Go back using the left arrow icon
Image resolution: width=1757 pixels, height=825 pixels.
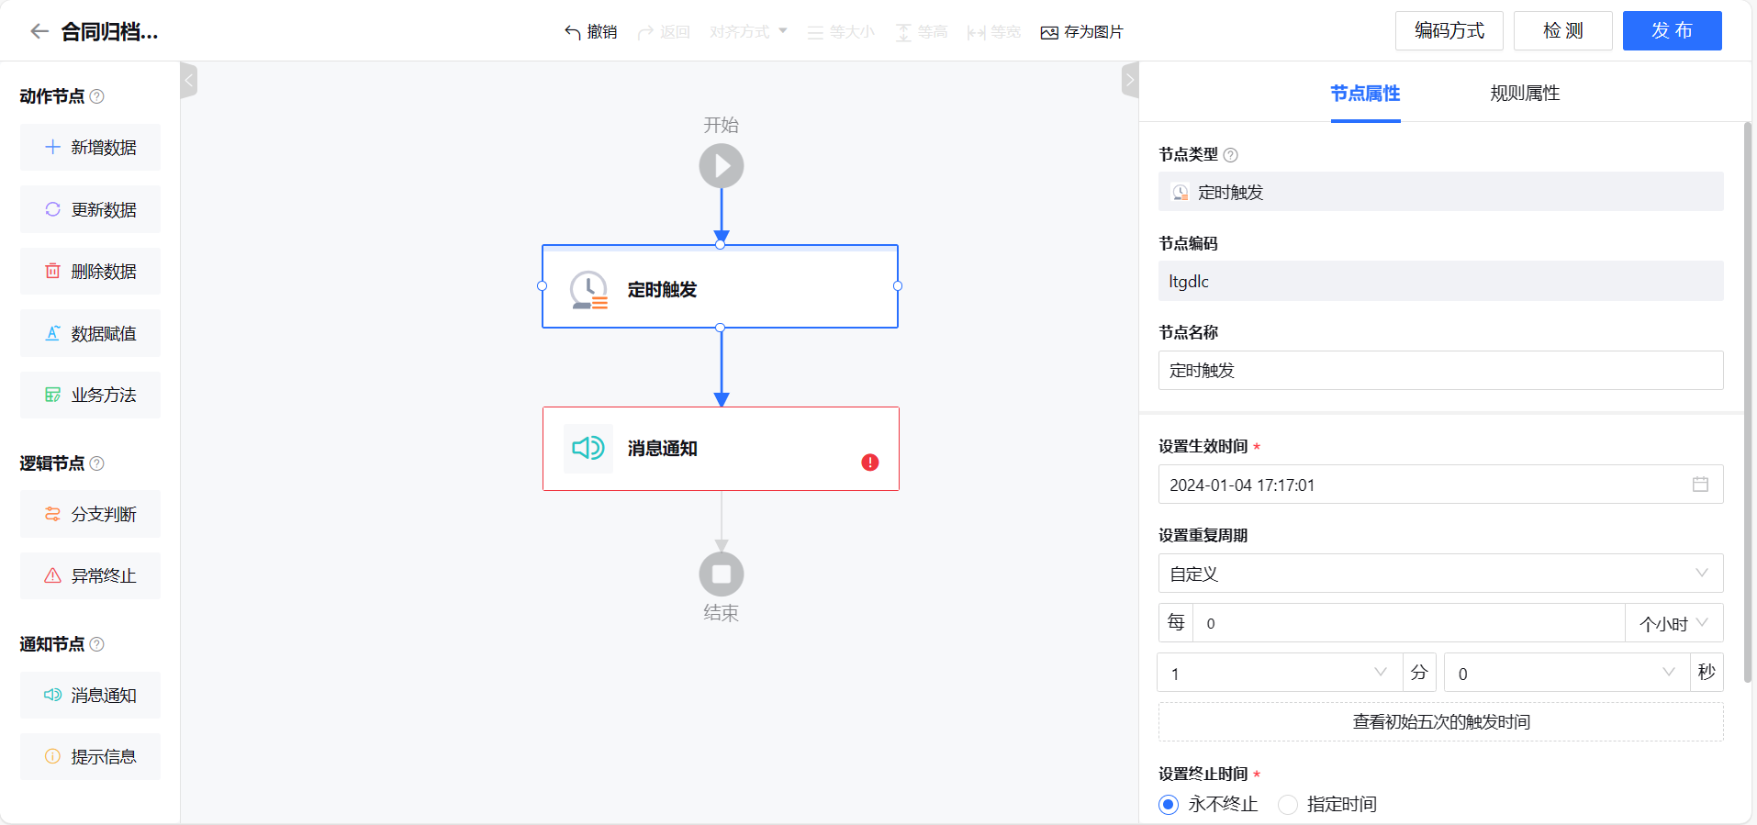pyautogui.click(x=39, y=31)
